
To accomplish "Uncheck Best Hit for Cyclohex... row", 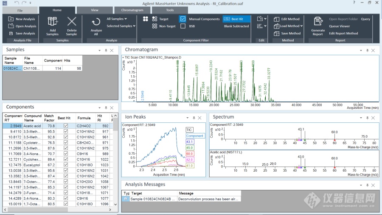I will [x=66, y=159].
